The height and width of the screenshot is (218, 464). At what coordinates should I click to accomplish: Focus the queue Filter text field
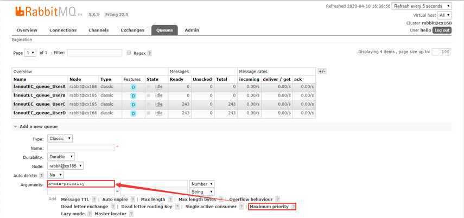pos(94,53)
